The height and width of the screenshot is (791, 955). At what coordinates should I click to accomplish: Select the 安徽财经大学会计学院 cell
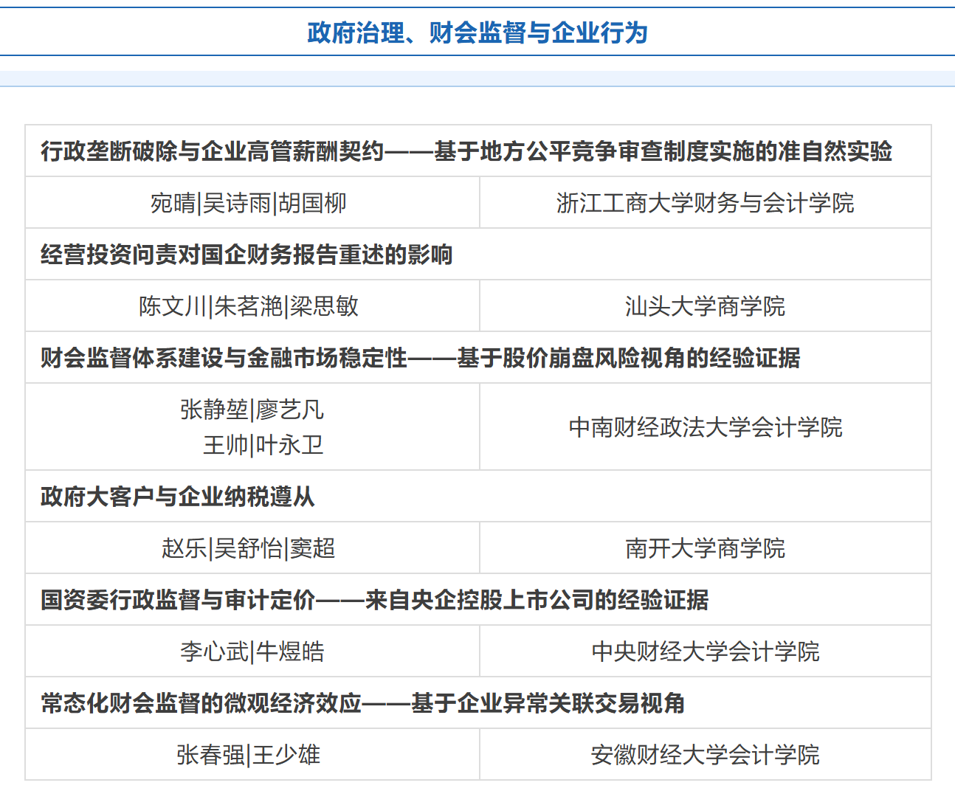pyautogui.click(x=705, y=755)
